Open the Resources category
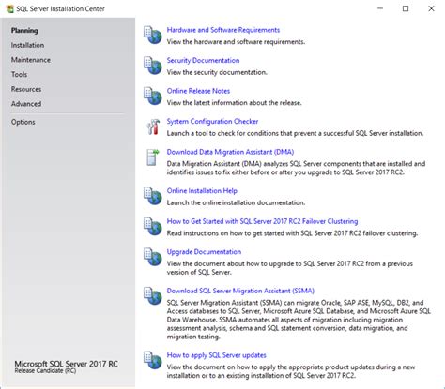This screenshot has width=445, height=389. [26, 89]
